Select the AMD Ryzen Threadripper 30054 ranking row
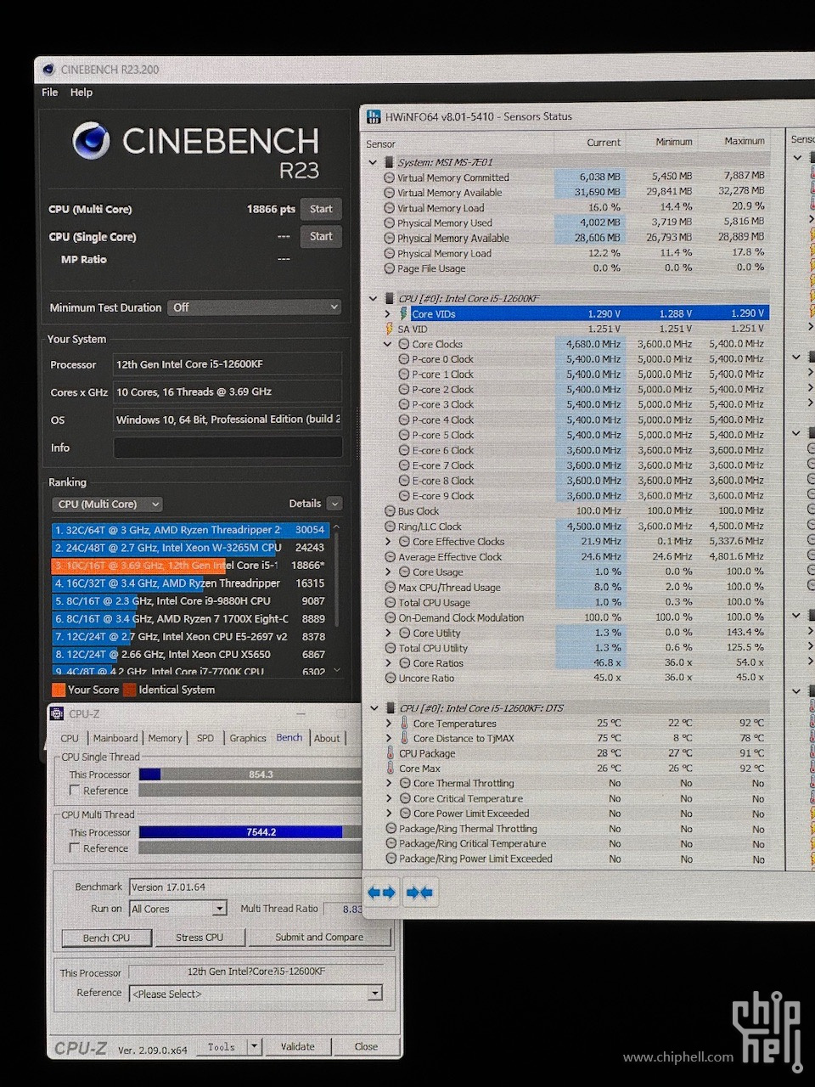Screen dimensions: 815x1087 click(x=190, y=529)
